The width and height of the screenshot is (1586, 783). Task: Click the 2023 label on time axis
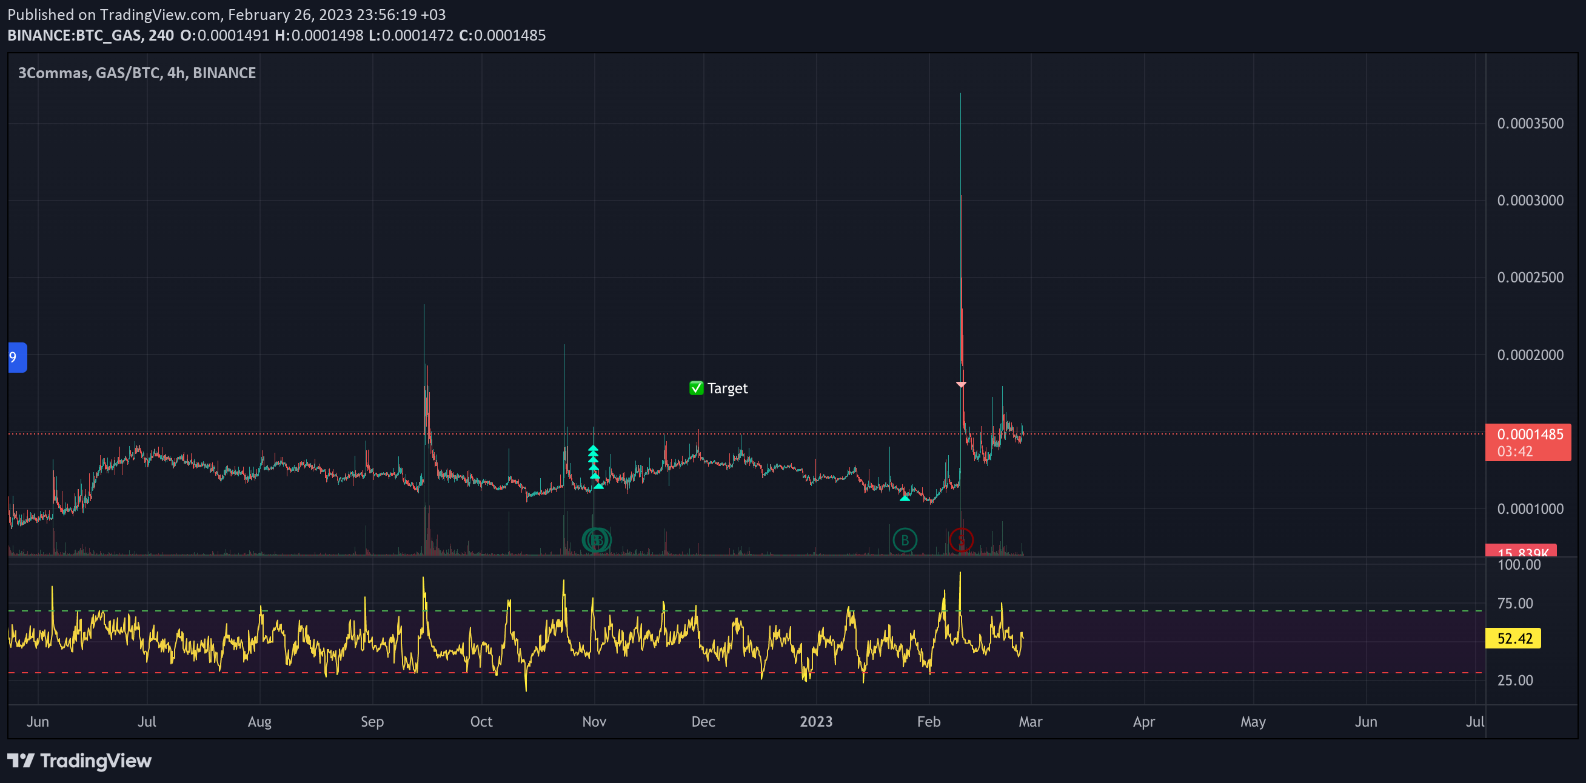[816, 721]
